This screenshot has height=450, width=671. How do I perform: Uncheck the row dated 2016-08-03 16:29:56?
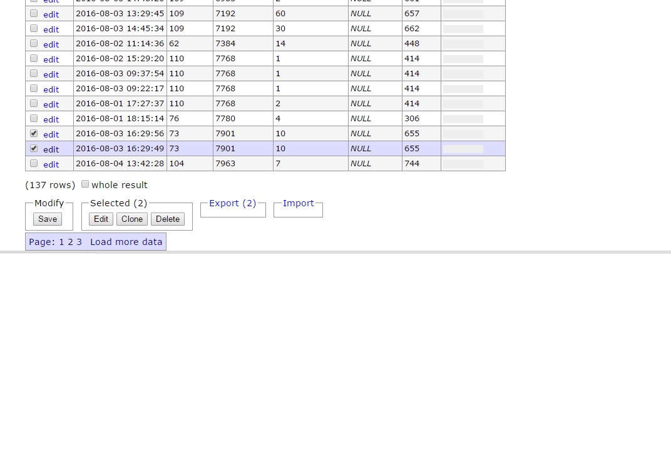point(34,133)
